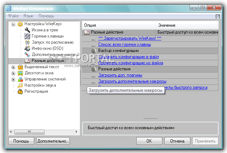Select Иконка в трее tree item

(x=45, y=30)
